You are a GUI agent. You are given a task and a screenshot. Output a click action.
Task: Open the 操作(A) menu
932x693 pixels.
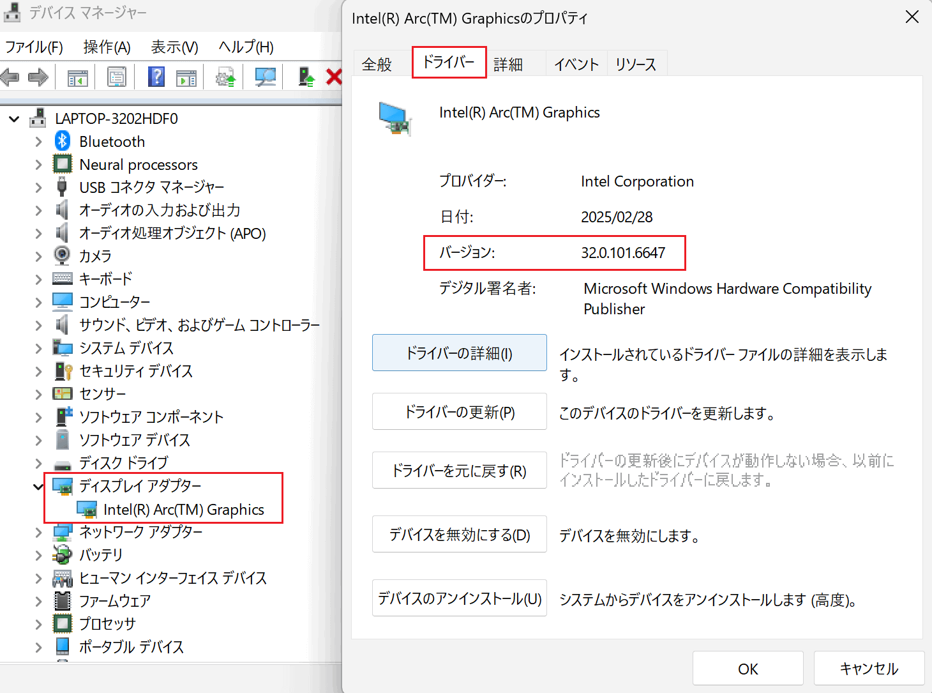click(107, 47)
